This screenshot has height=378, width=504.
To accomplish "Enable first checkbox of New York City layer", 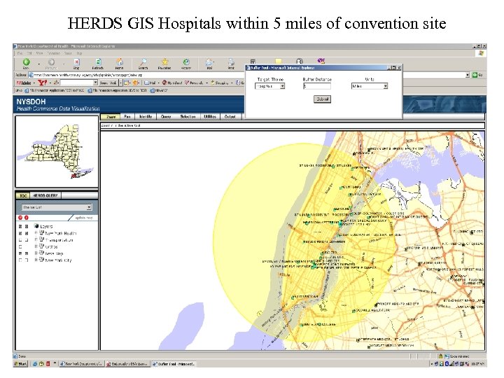I will click(20, 260).
